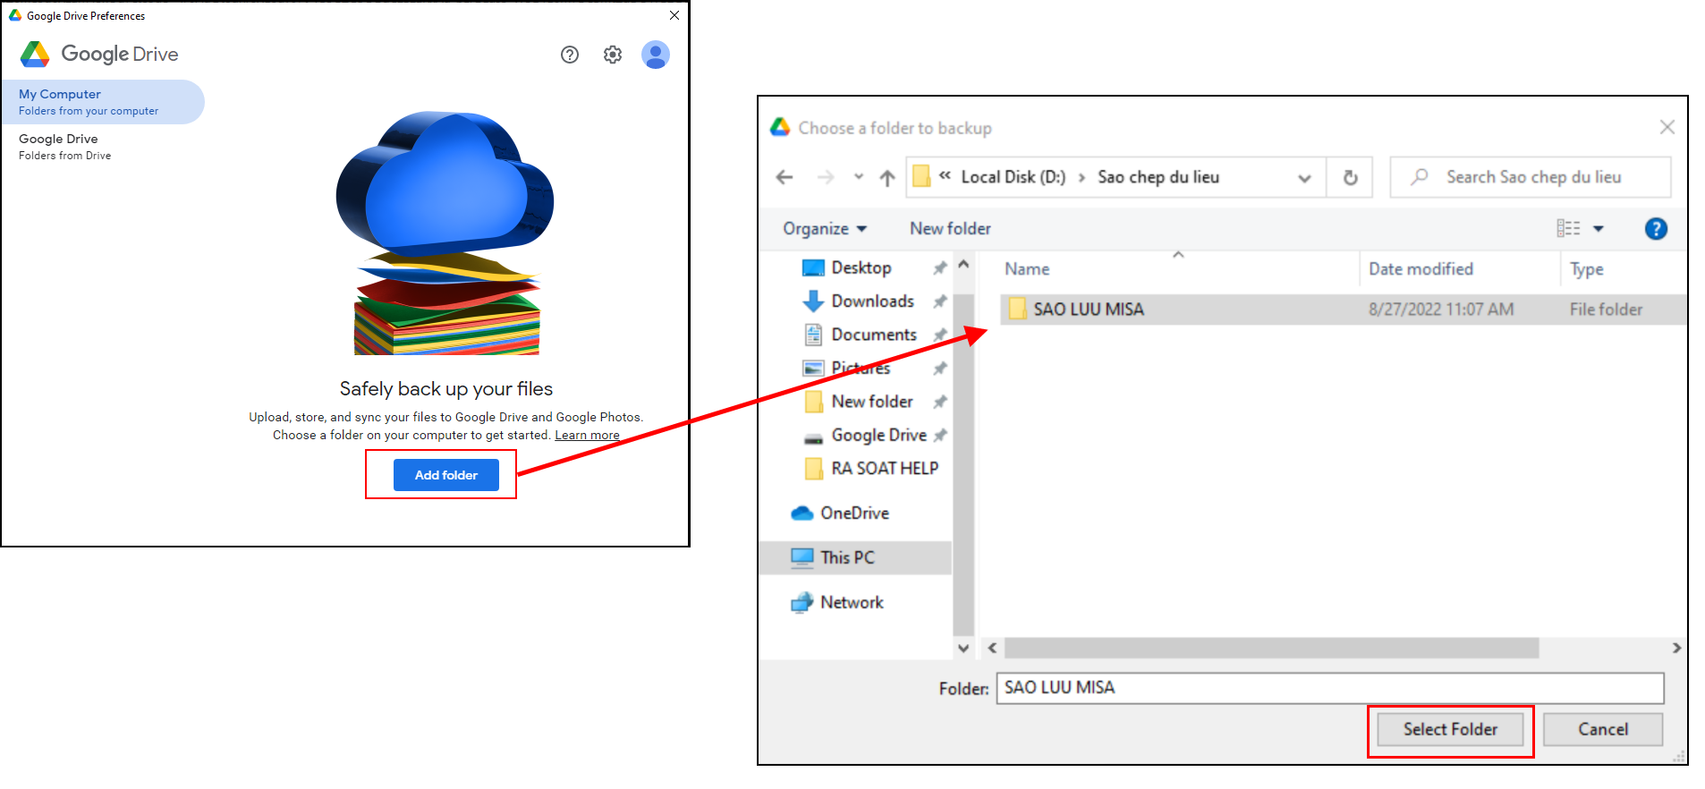Click the Downloads pin icon
The image size is (1705, 789).
click(x=939, y=301)
